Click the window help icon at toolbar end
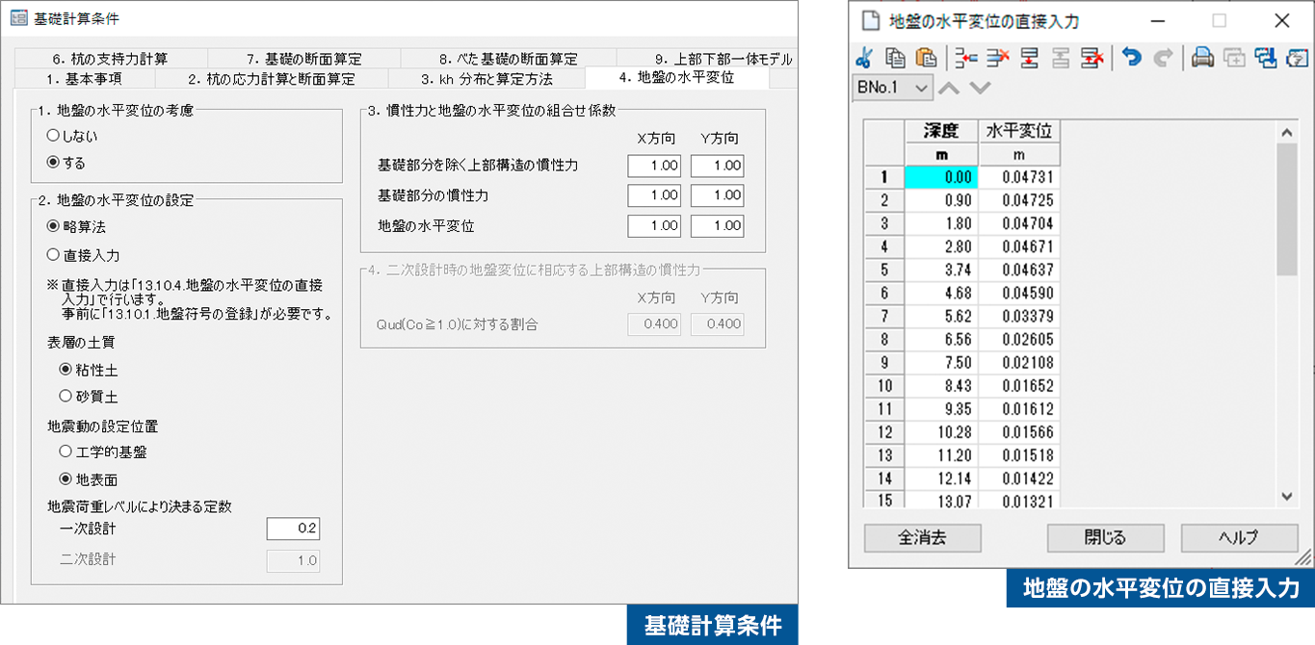The image size is (1315, 645). pyautogui.click(x=1297, y=58)
